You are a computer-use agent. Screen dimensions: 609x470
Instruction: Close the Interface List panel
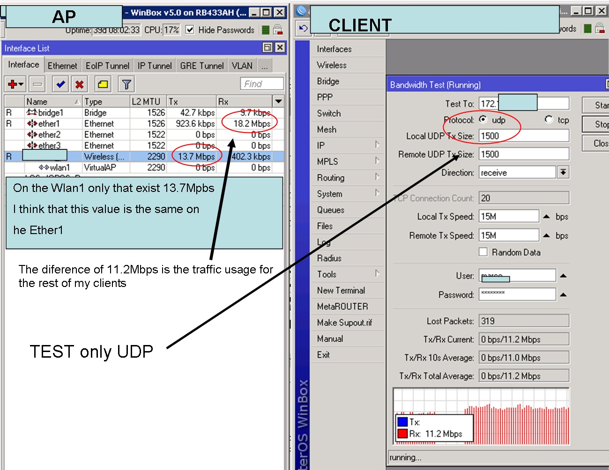[280, 47]
